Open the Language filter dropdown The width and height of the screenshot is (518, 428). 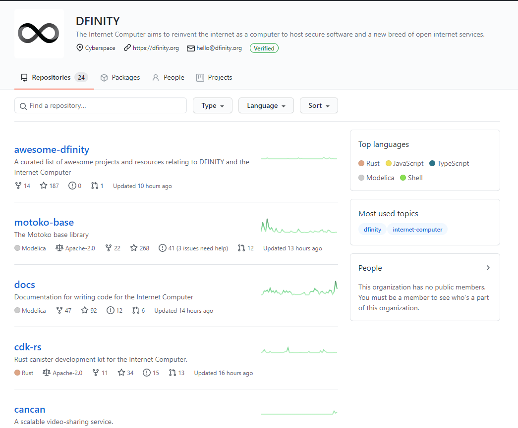[x=266, y=105]
